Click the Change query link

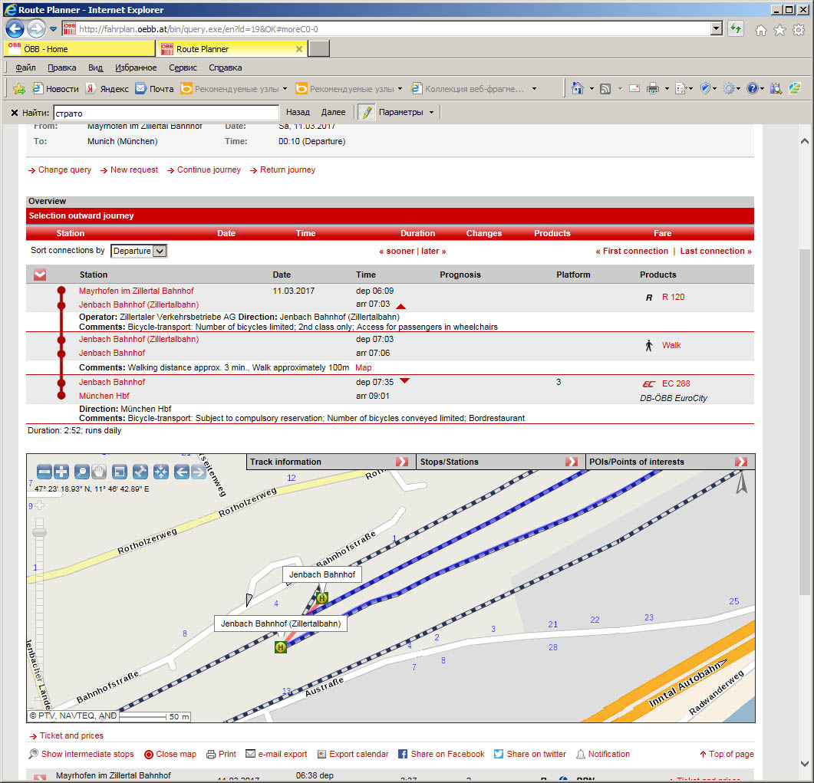coord(64,169)
